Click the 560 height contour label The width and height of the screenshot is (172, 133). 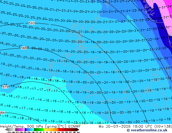[31, 23]
